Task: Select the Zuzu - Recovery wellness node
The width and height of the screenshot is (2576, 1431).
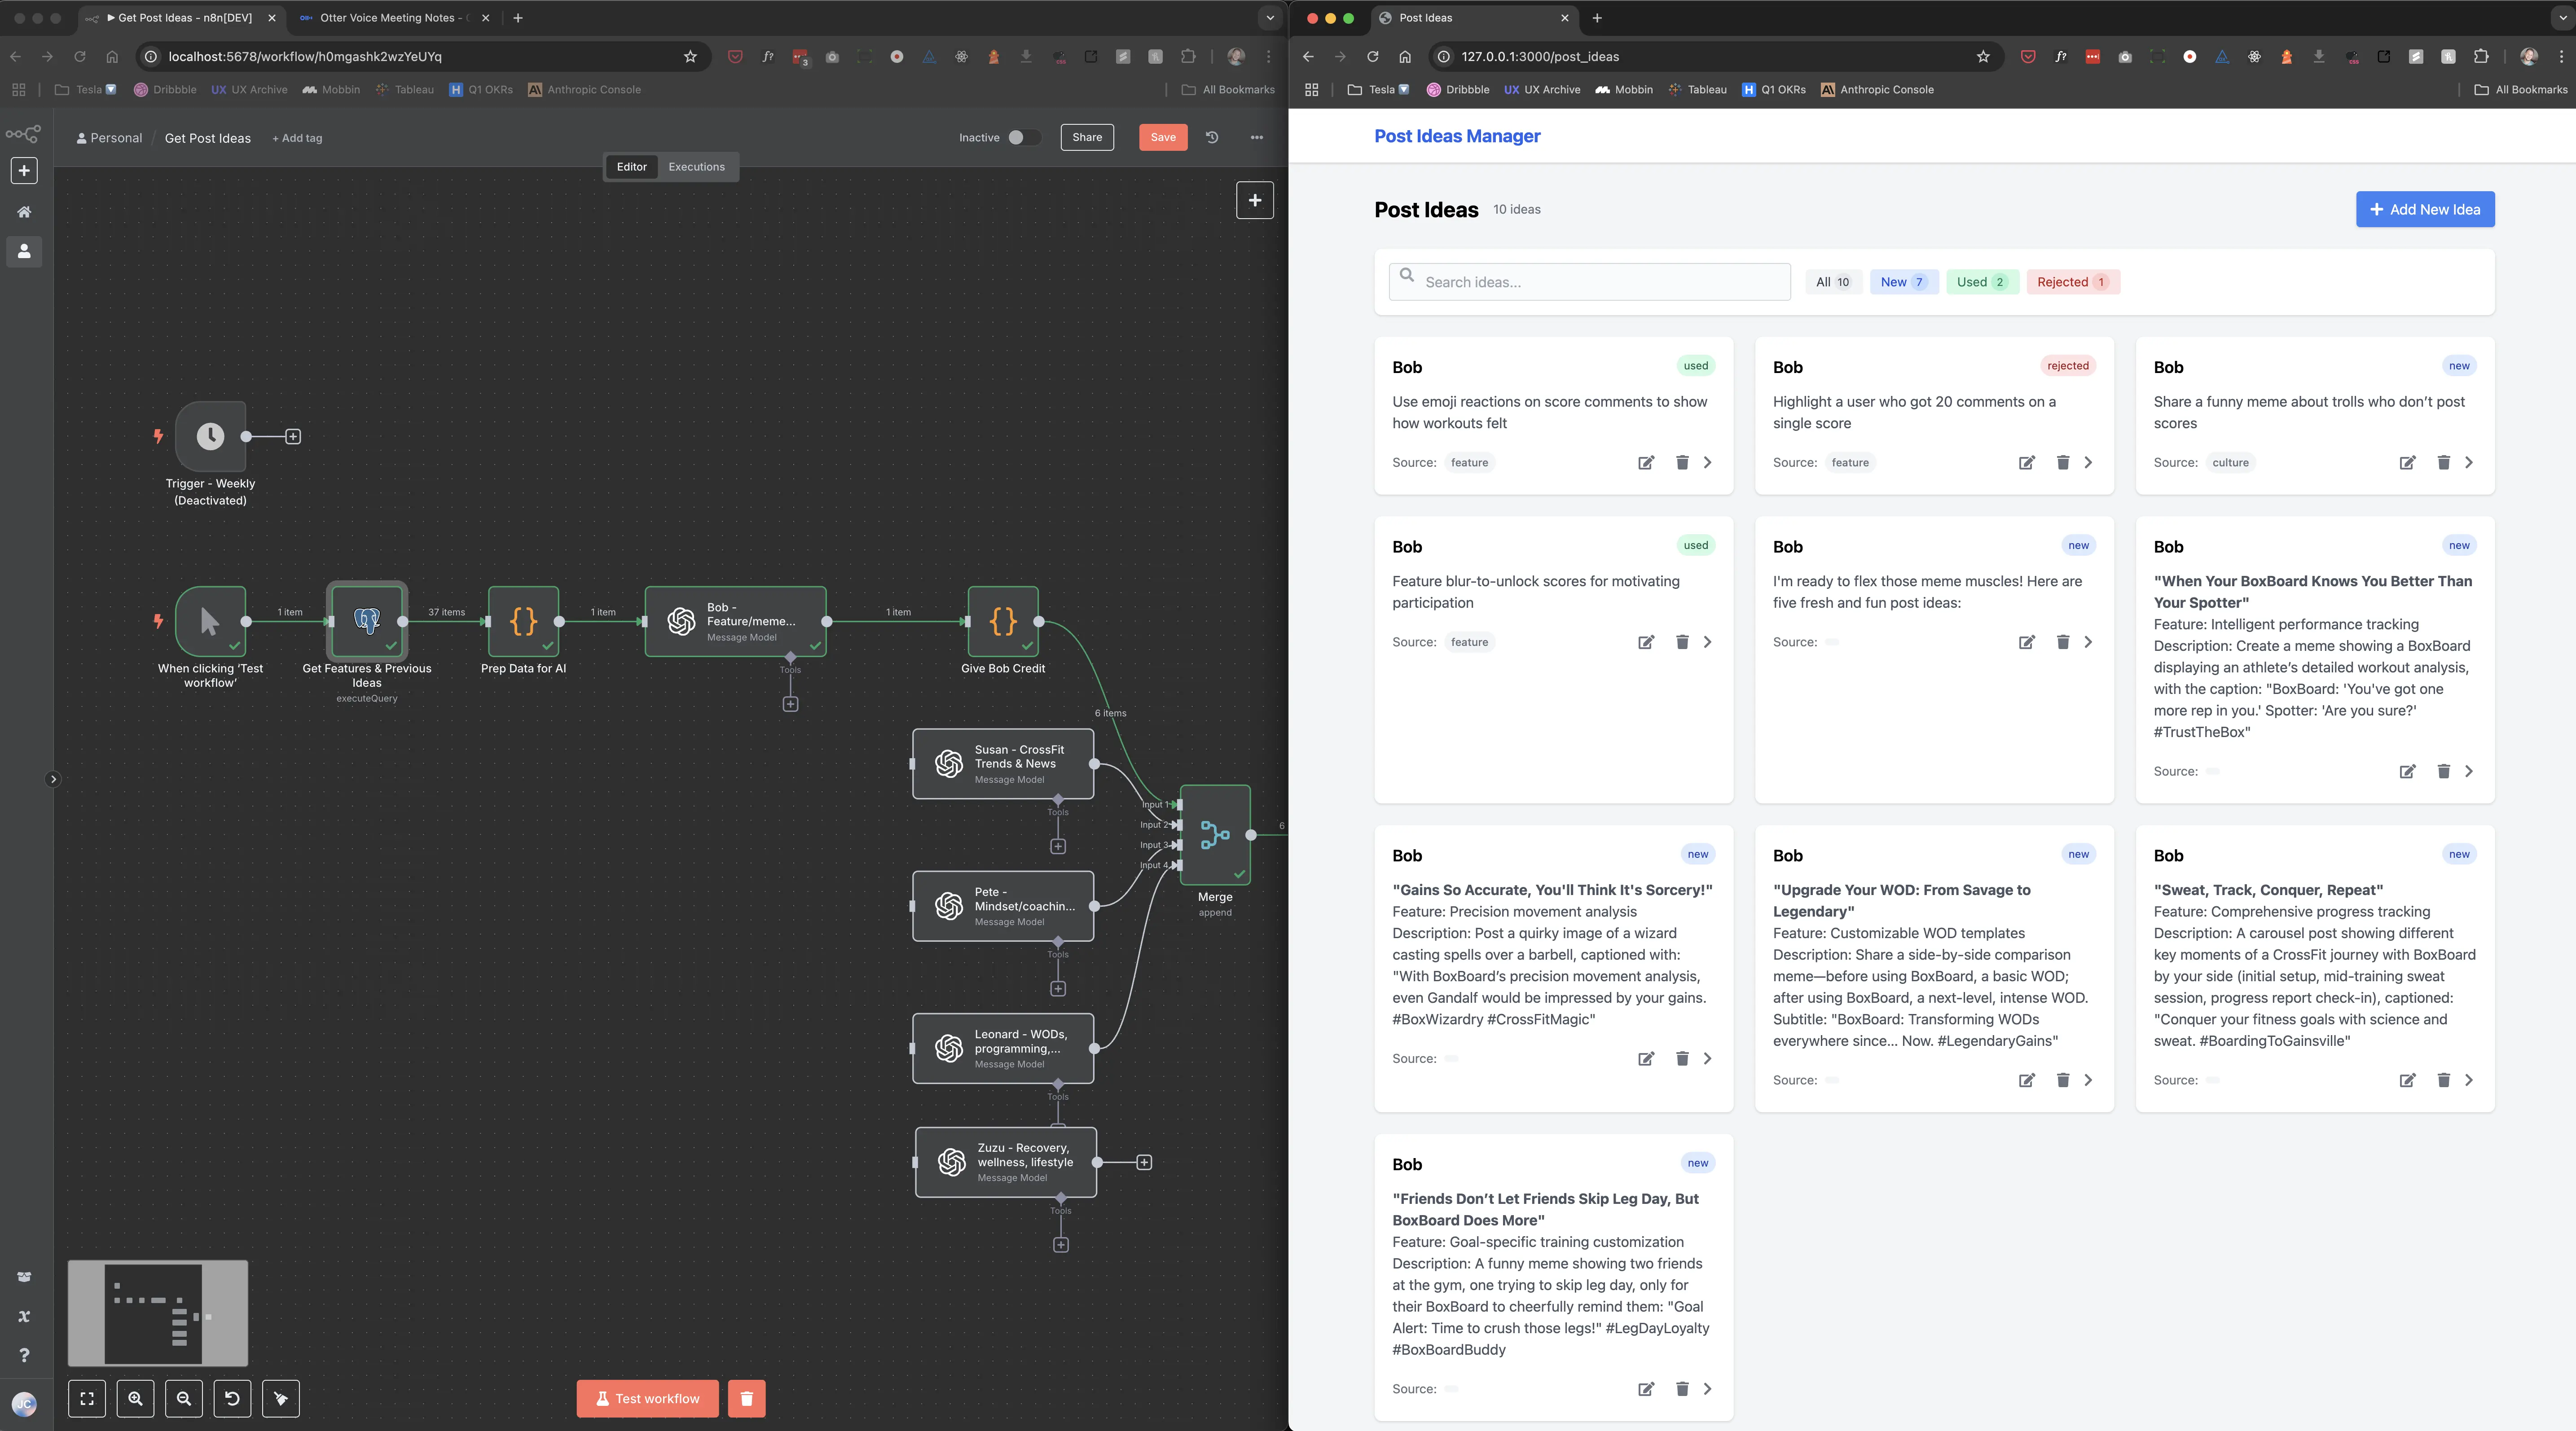Action: pos(1006,1162)
